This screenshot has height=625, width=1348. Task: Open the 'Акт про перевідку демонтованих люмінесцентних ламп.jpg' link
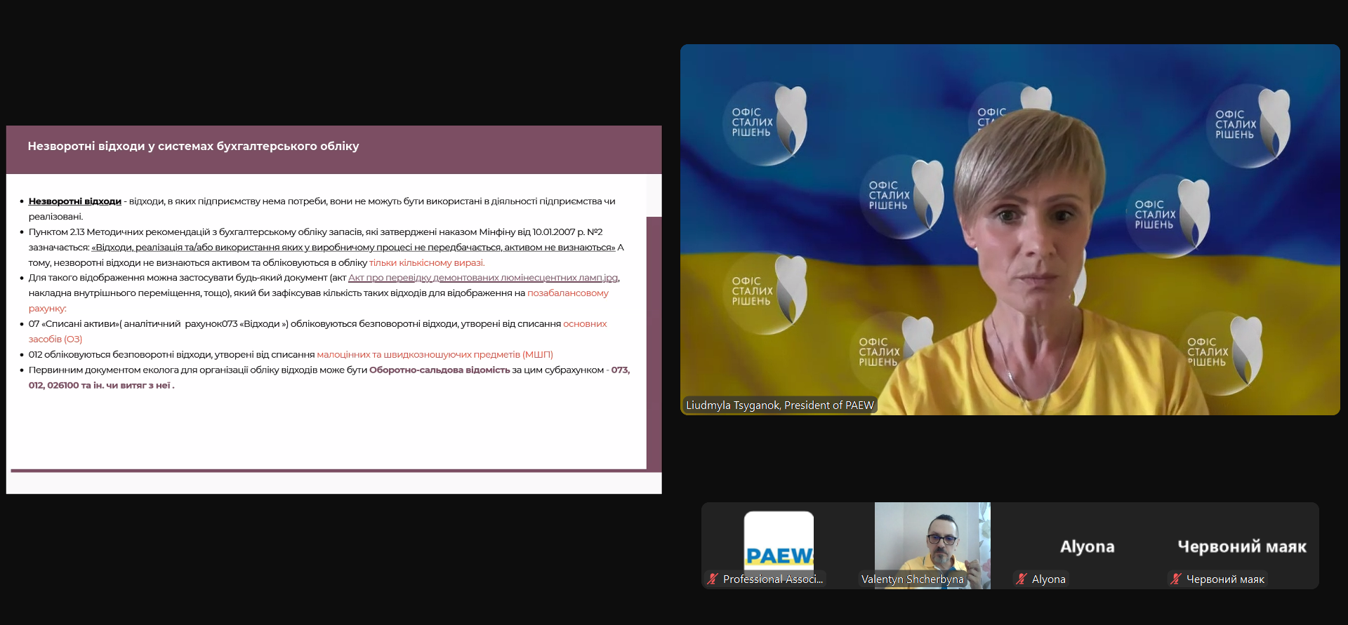click(x=483, y=278)
